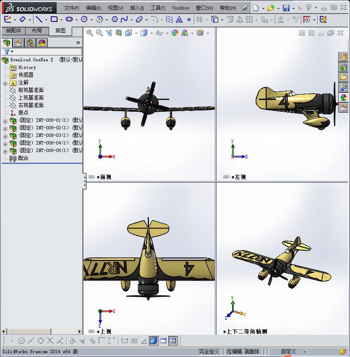Open the Toolbox menu
The height and width of the screenshot is (357, 350).
pos(180,8)
